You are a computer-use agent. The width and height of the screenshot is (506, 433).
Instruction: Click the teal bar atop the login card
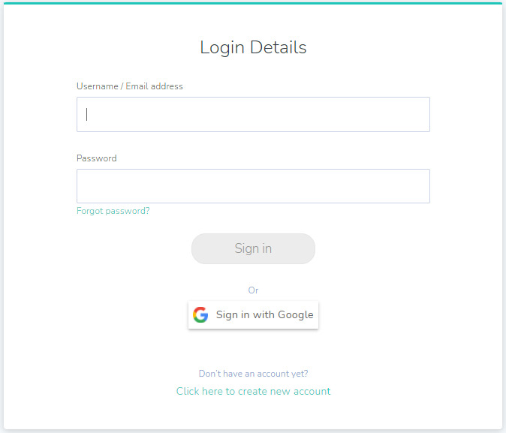(x=253, y=3)
